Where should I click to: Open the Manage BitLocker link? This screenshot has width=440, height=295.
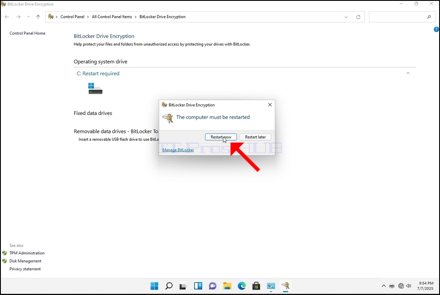click(x=178, y=150)
